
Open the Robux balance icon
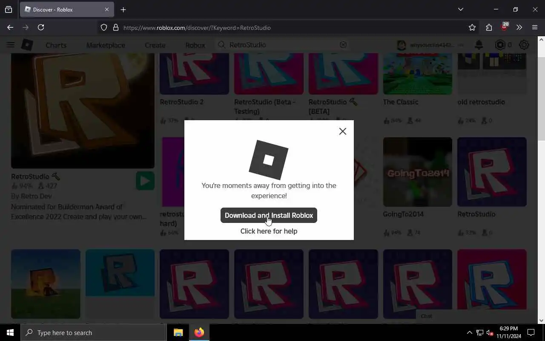click(x=500, y=45)
